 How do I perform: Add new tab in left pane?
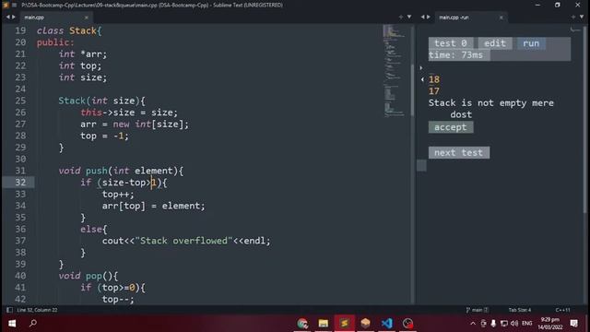coord(401,17)
